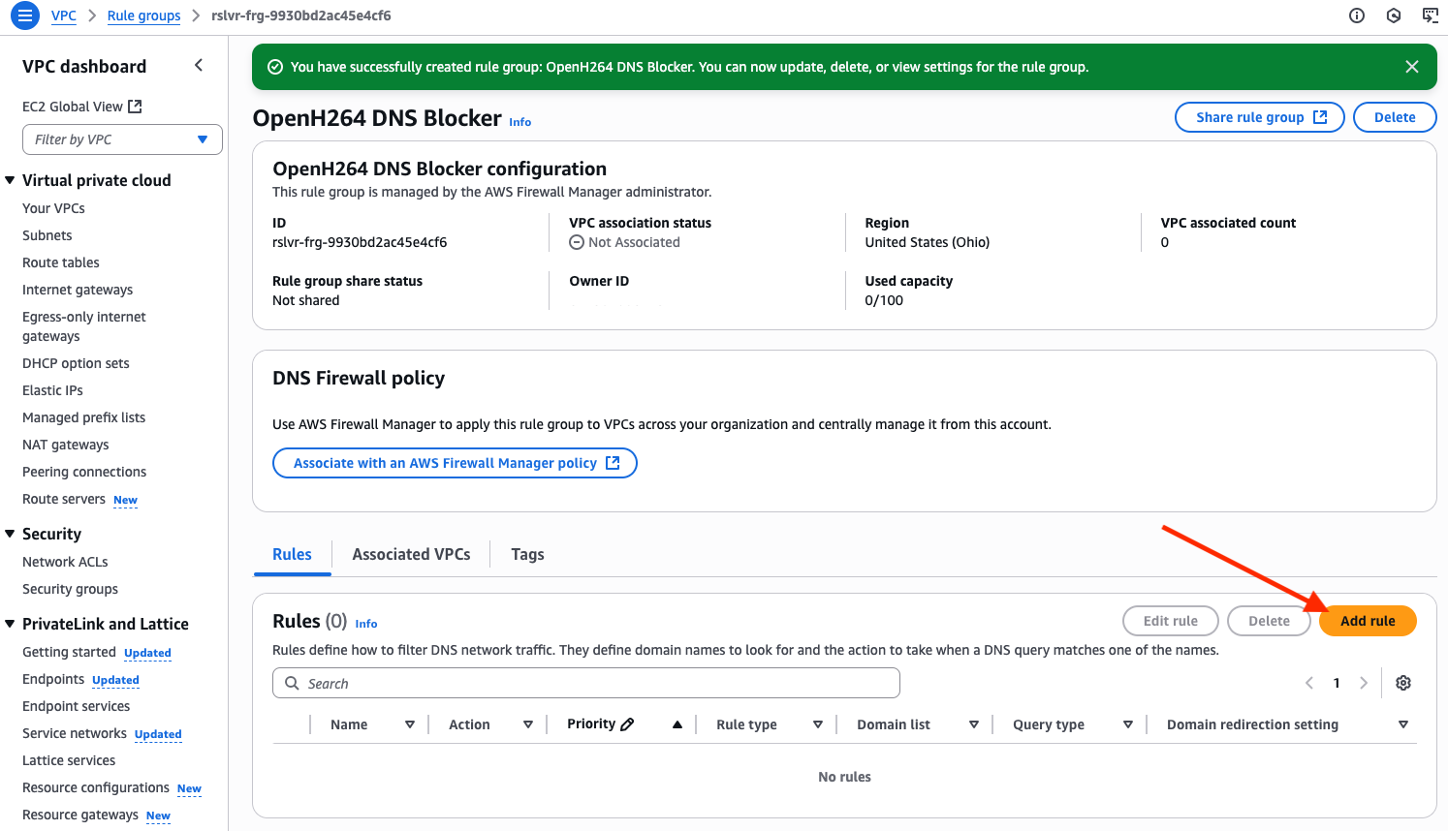1448x831 pixels.
Task: Switch to the Associated VPCs tab
Action: coord(411,554)
